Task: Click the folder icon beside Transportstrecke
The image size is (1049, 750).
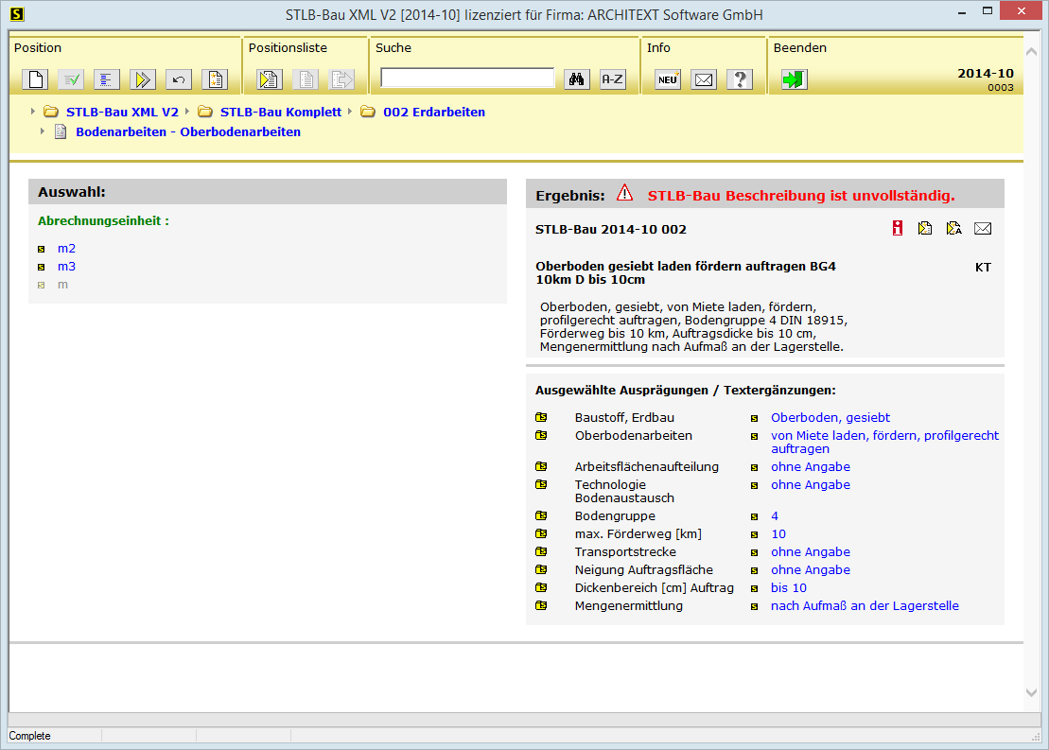Action: point(541,552)
